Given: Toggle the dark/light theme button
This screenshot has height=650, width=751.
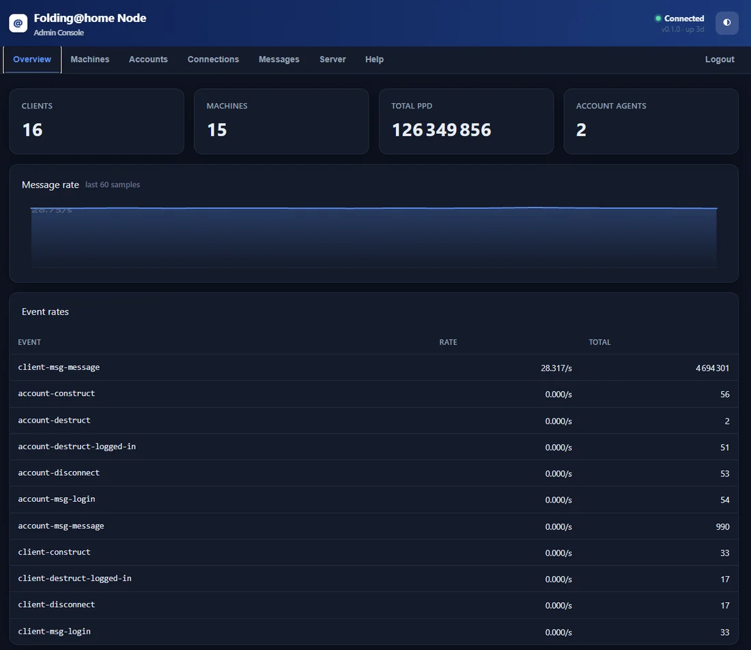Looking at the screenshot, I should click(x=726, y=23).
